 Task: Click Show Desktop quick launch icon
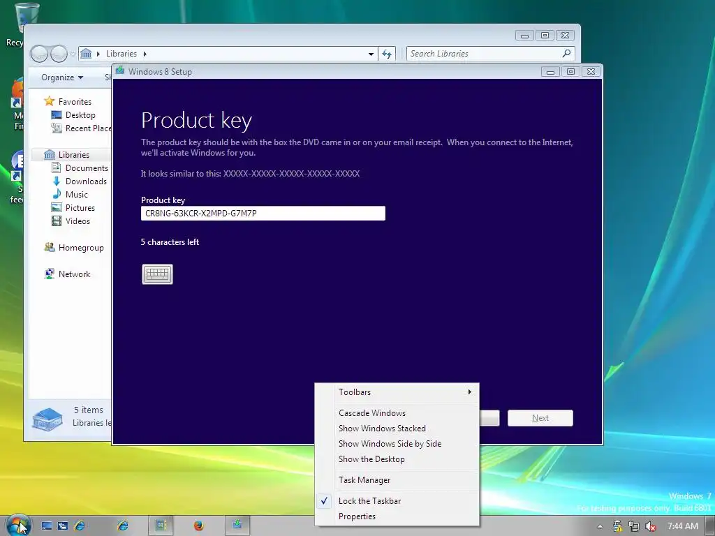(x=47, y=526)
